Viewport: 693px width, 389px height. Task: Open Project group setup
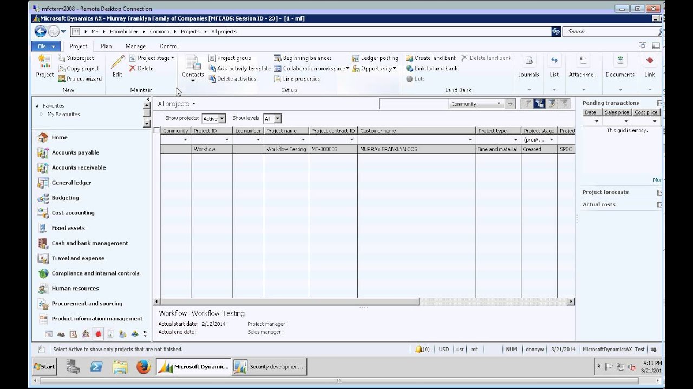[x=230, y=58]
